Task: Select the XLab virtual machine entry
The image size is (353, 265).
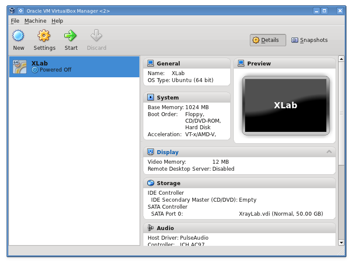Action: point(74,67)
